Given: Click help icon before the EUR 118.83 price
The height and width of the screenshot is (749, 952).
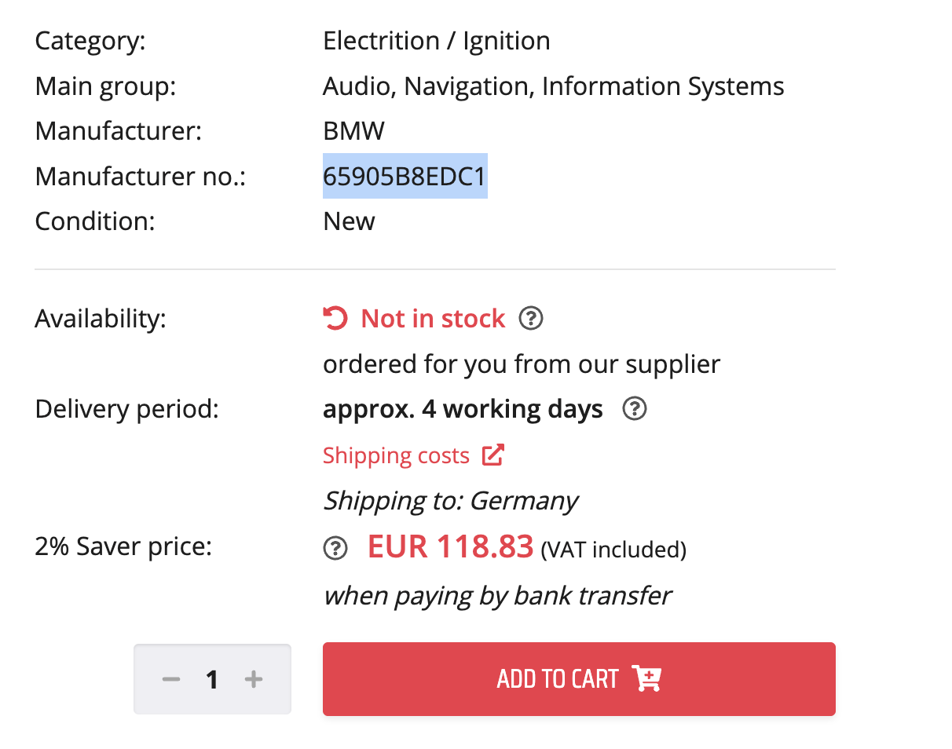Looking at the screenshot, I should tap(335, 548).
